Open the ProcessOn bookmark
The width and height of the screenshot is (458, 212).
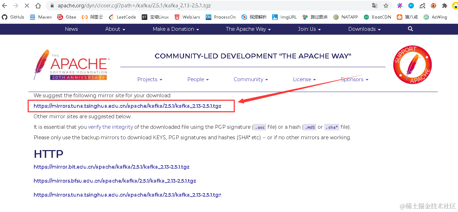tap(220, 17)
